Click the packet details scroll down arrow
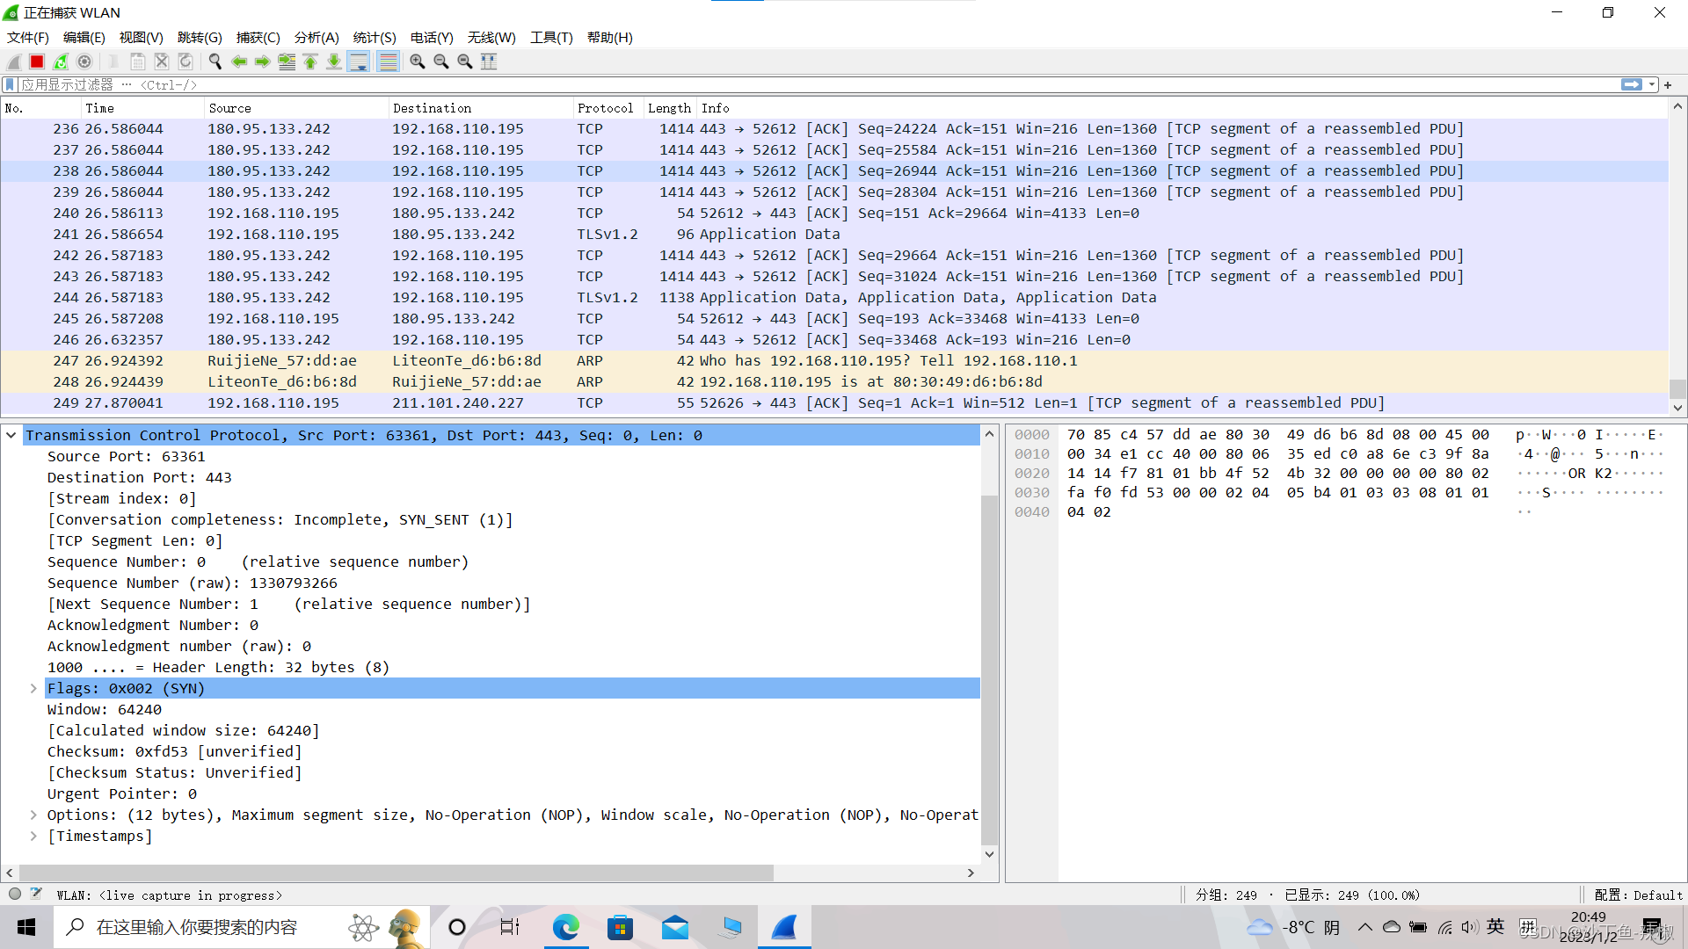The height and width of the screenshot is (949, 1688). pos(989,853)
